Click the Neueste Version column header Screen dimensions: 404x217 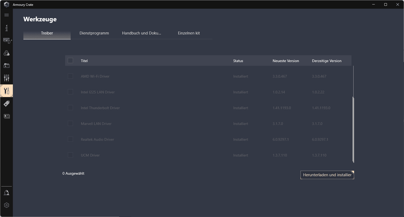coord(286,61)
